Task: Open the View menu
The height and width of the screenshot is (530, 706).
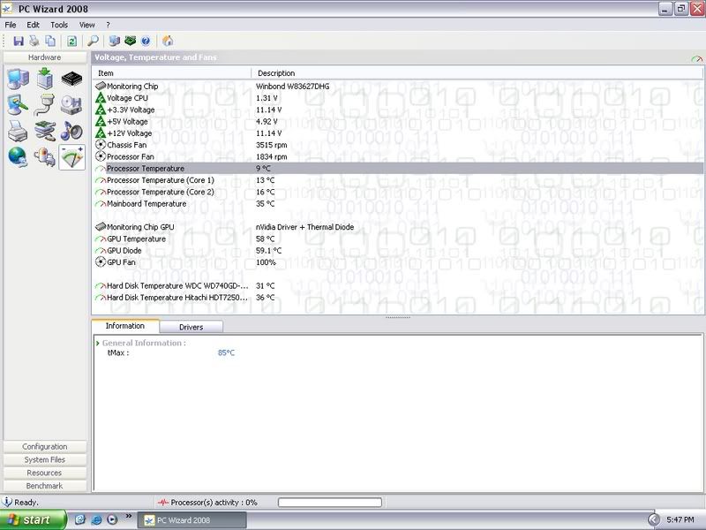Action: pyautogui.click(x=86, y=25)
